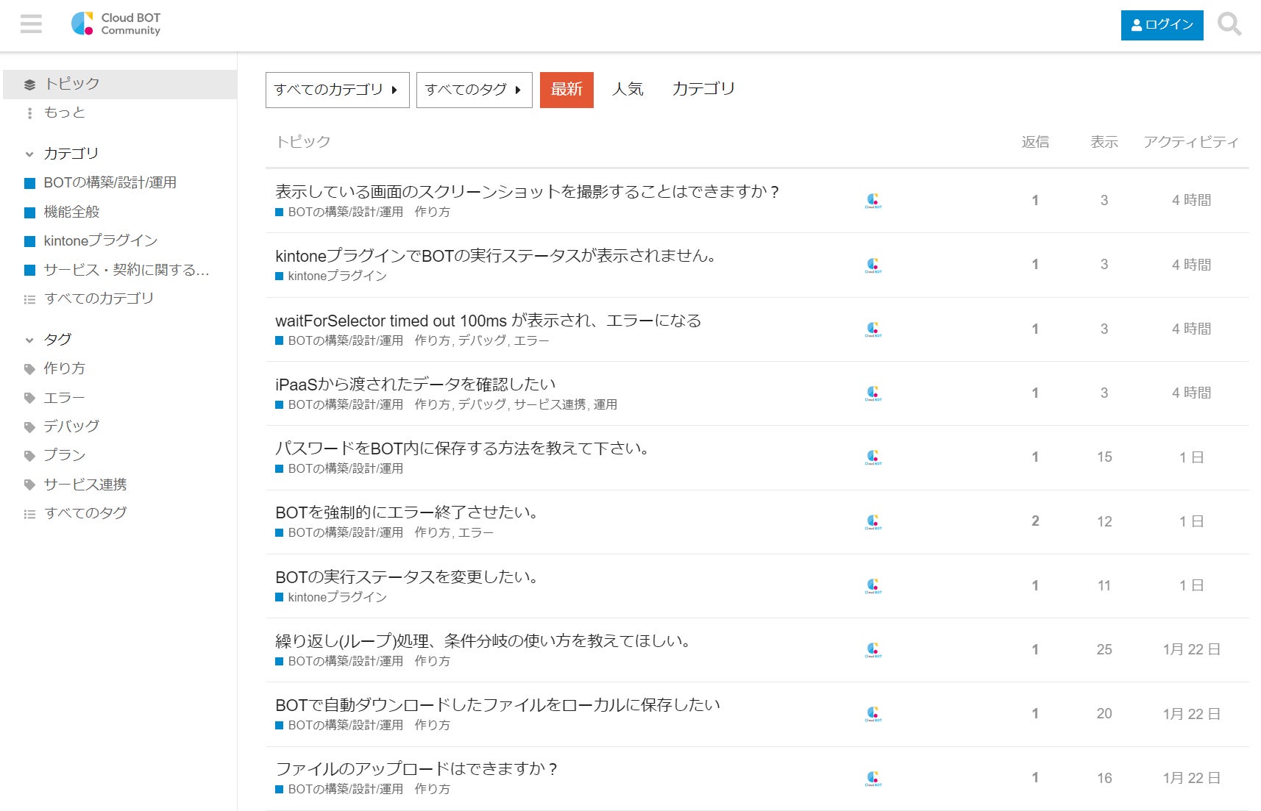Click the デバッグ tag icon in sidebar

click(x=29, y=427)
